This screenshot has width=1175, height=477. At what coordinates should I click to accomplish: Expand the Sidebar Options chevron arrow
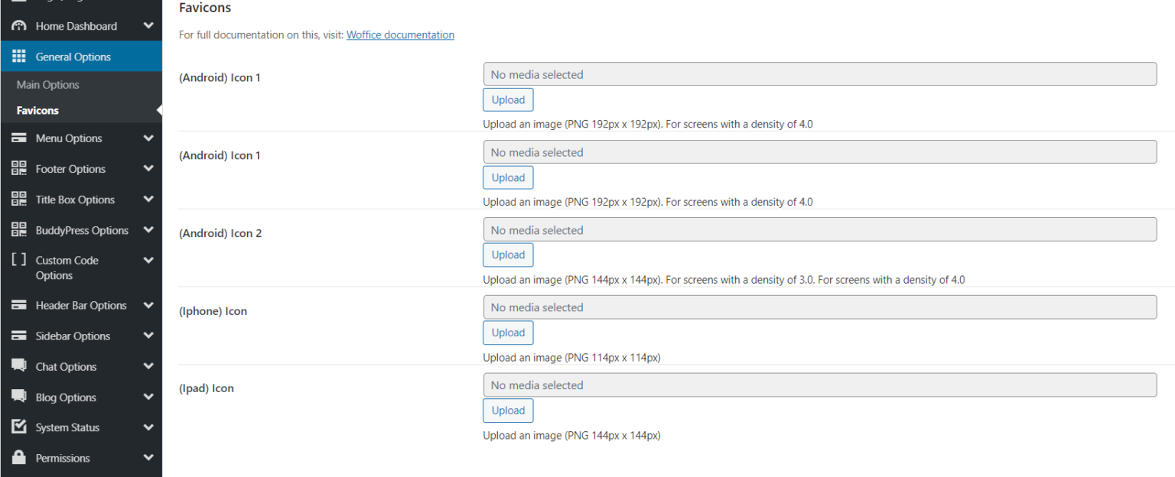[148, 336]
